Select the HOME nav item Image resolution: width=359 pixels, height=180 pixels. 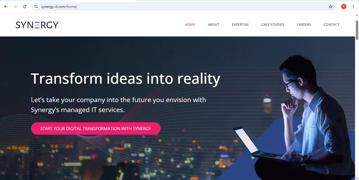point(190,25)
